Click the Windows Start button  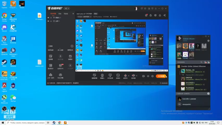click(x=3, y=123)
